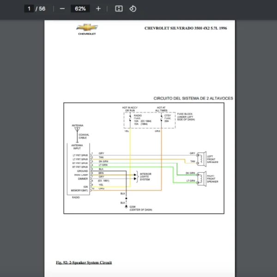The height and width of the screenshot is (277, 277).
Task: Toggle the fit to page button
Action: (119, 9)
